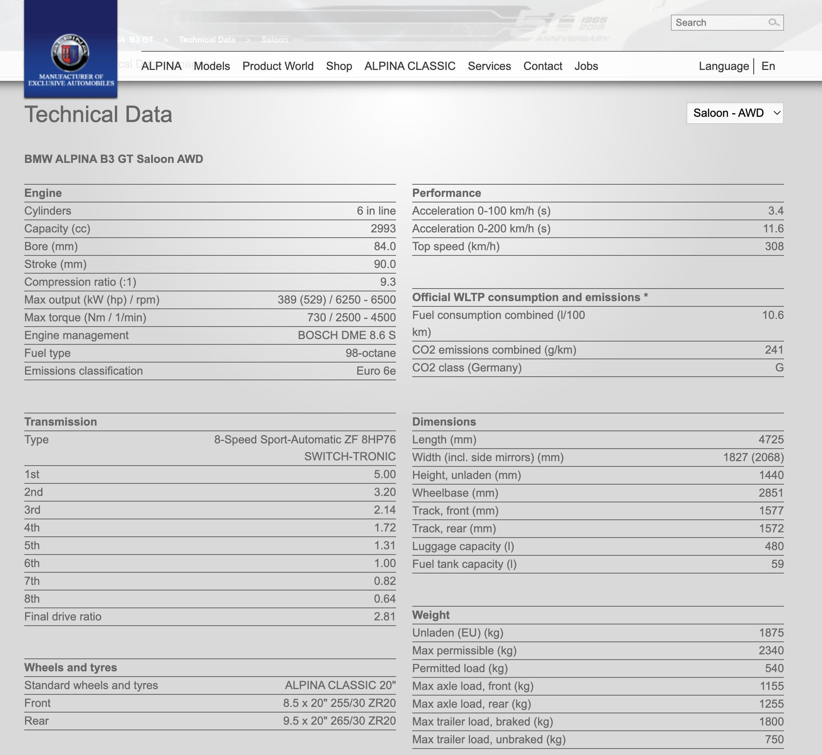This screenshot has width=822, height=755.
Task: Open the Models menu
Action: 212,66
